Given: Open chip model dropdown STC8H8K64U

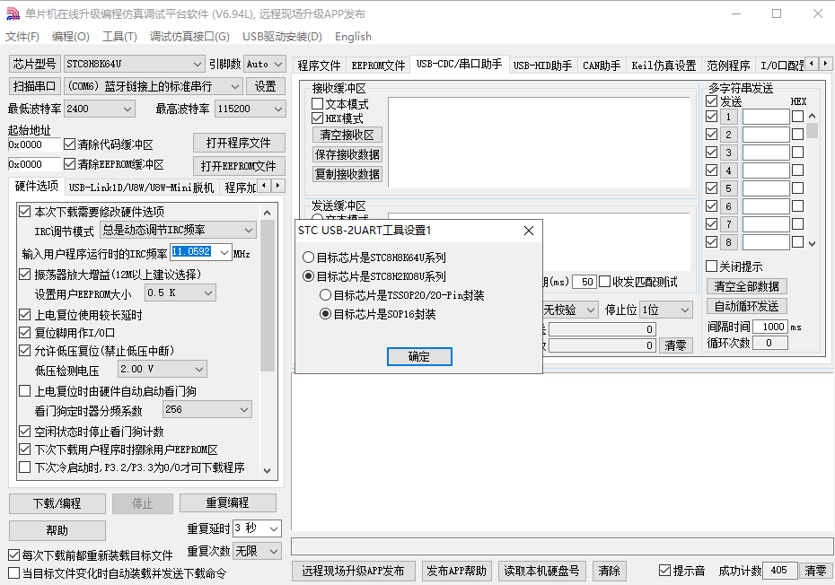Looking at the screenshot, I should click(134, 64).
